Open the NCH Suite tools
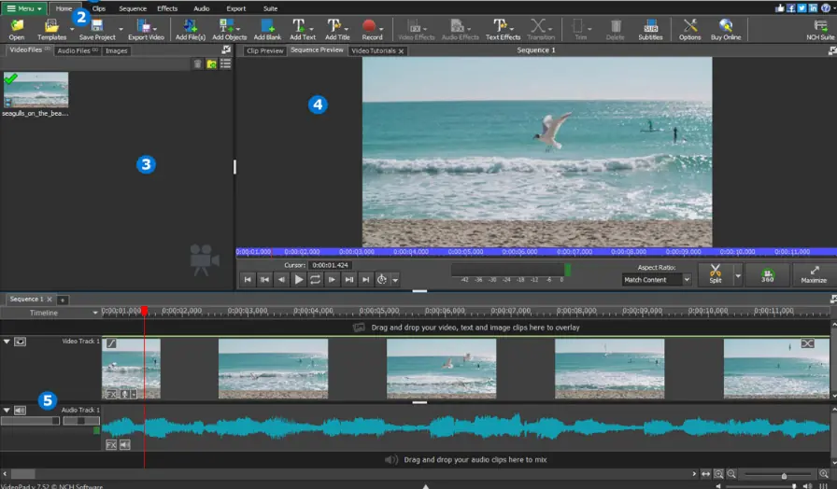The image size is (837, 489). pyautogui.click(x=820, y=29)
